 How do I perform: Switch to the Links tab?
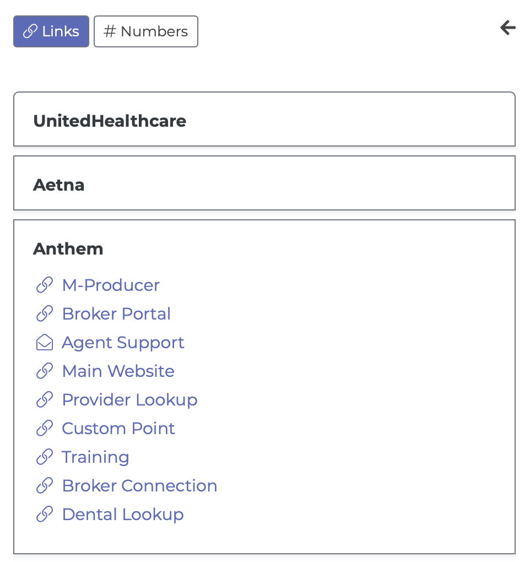[x=51, y=31]
